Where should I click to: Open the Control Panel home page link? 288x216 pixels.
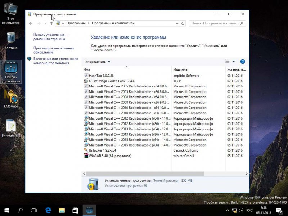click(51, 37)
